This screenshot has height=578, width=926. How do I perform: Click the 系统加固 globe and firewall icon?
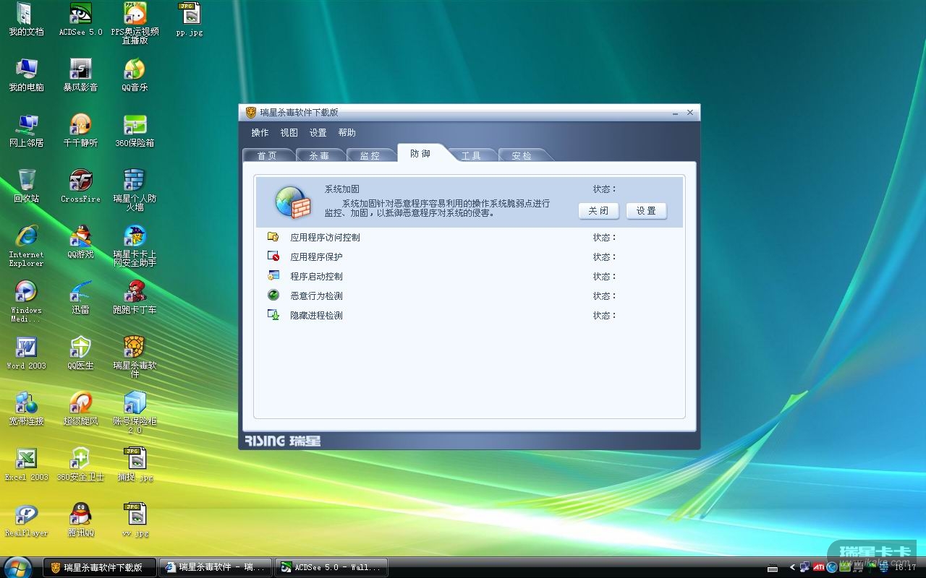(292, 202)
